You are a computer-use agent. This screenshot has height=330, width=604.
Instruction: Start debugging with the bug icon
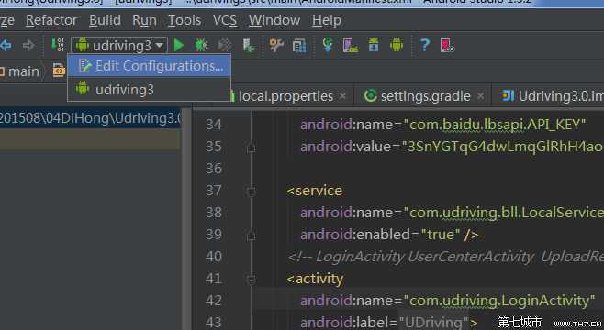coord(201,45)
